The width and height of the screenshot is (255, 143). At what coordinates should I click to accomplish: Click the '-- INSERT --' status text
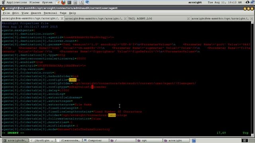[13, 133]
